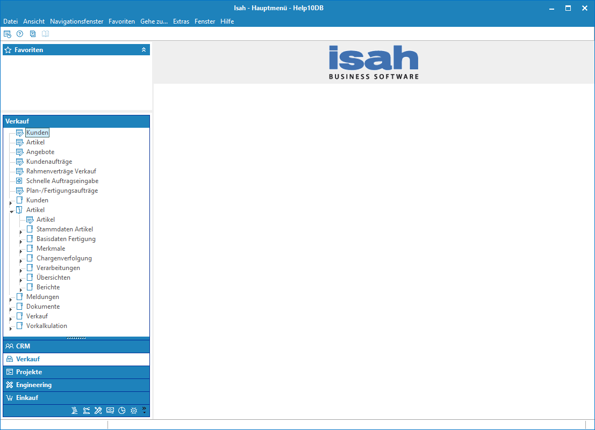Switch to the Einkauf navigation module
The width and height of the screenshot is (595, 430).
coord(76,398)
